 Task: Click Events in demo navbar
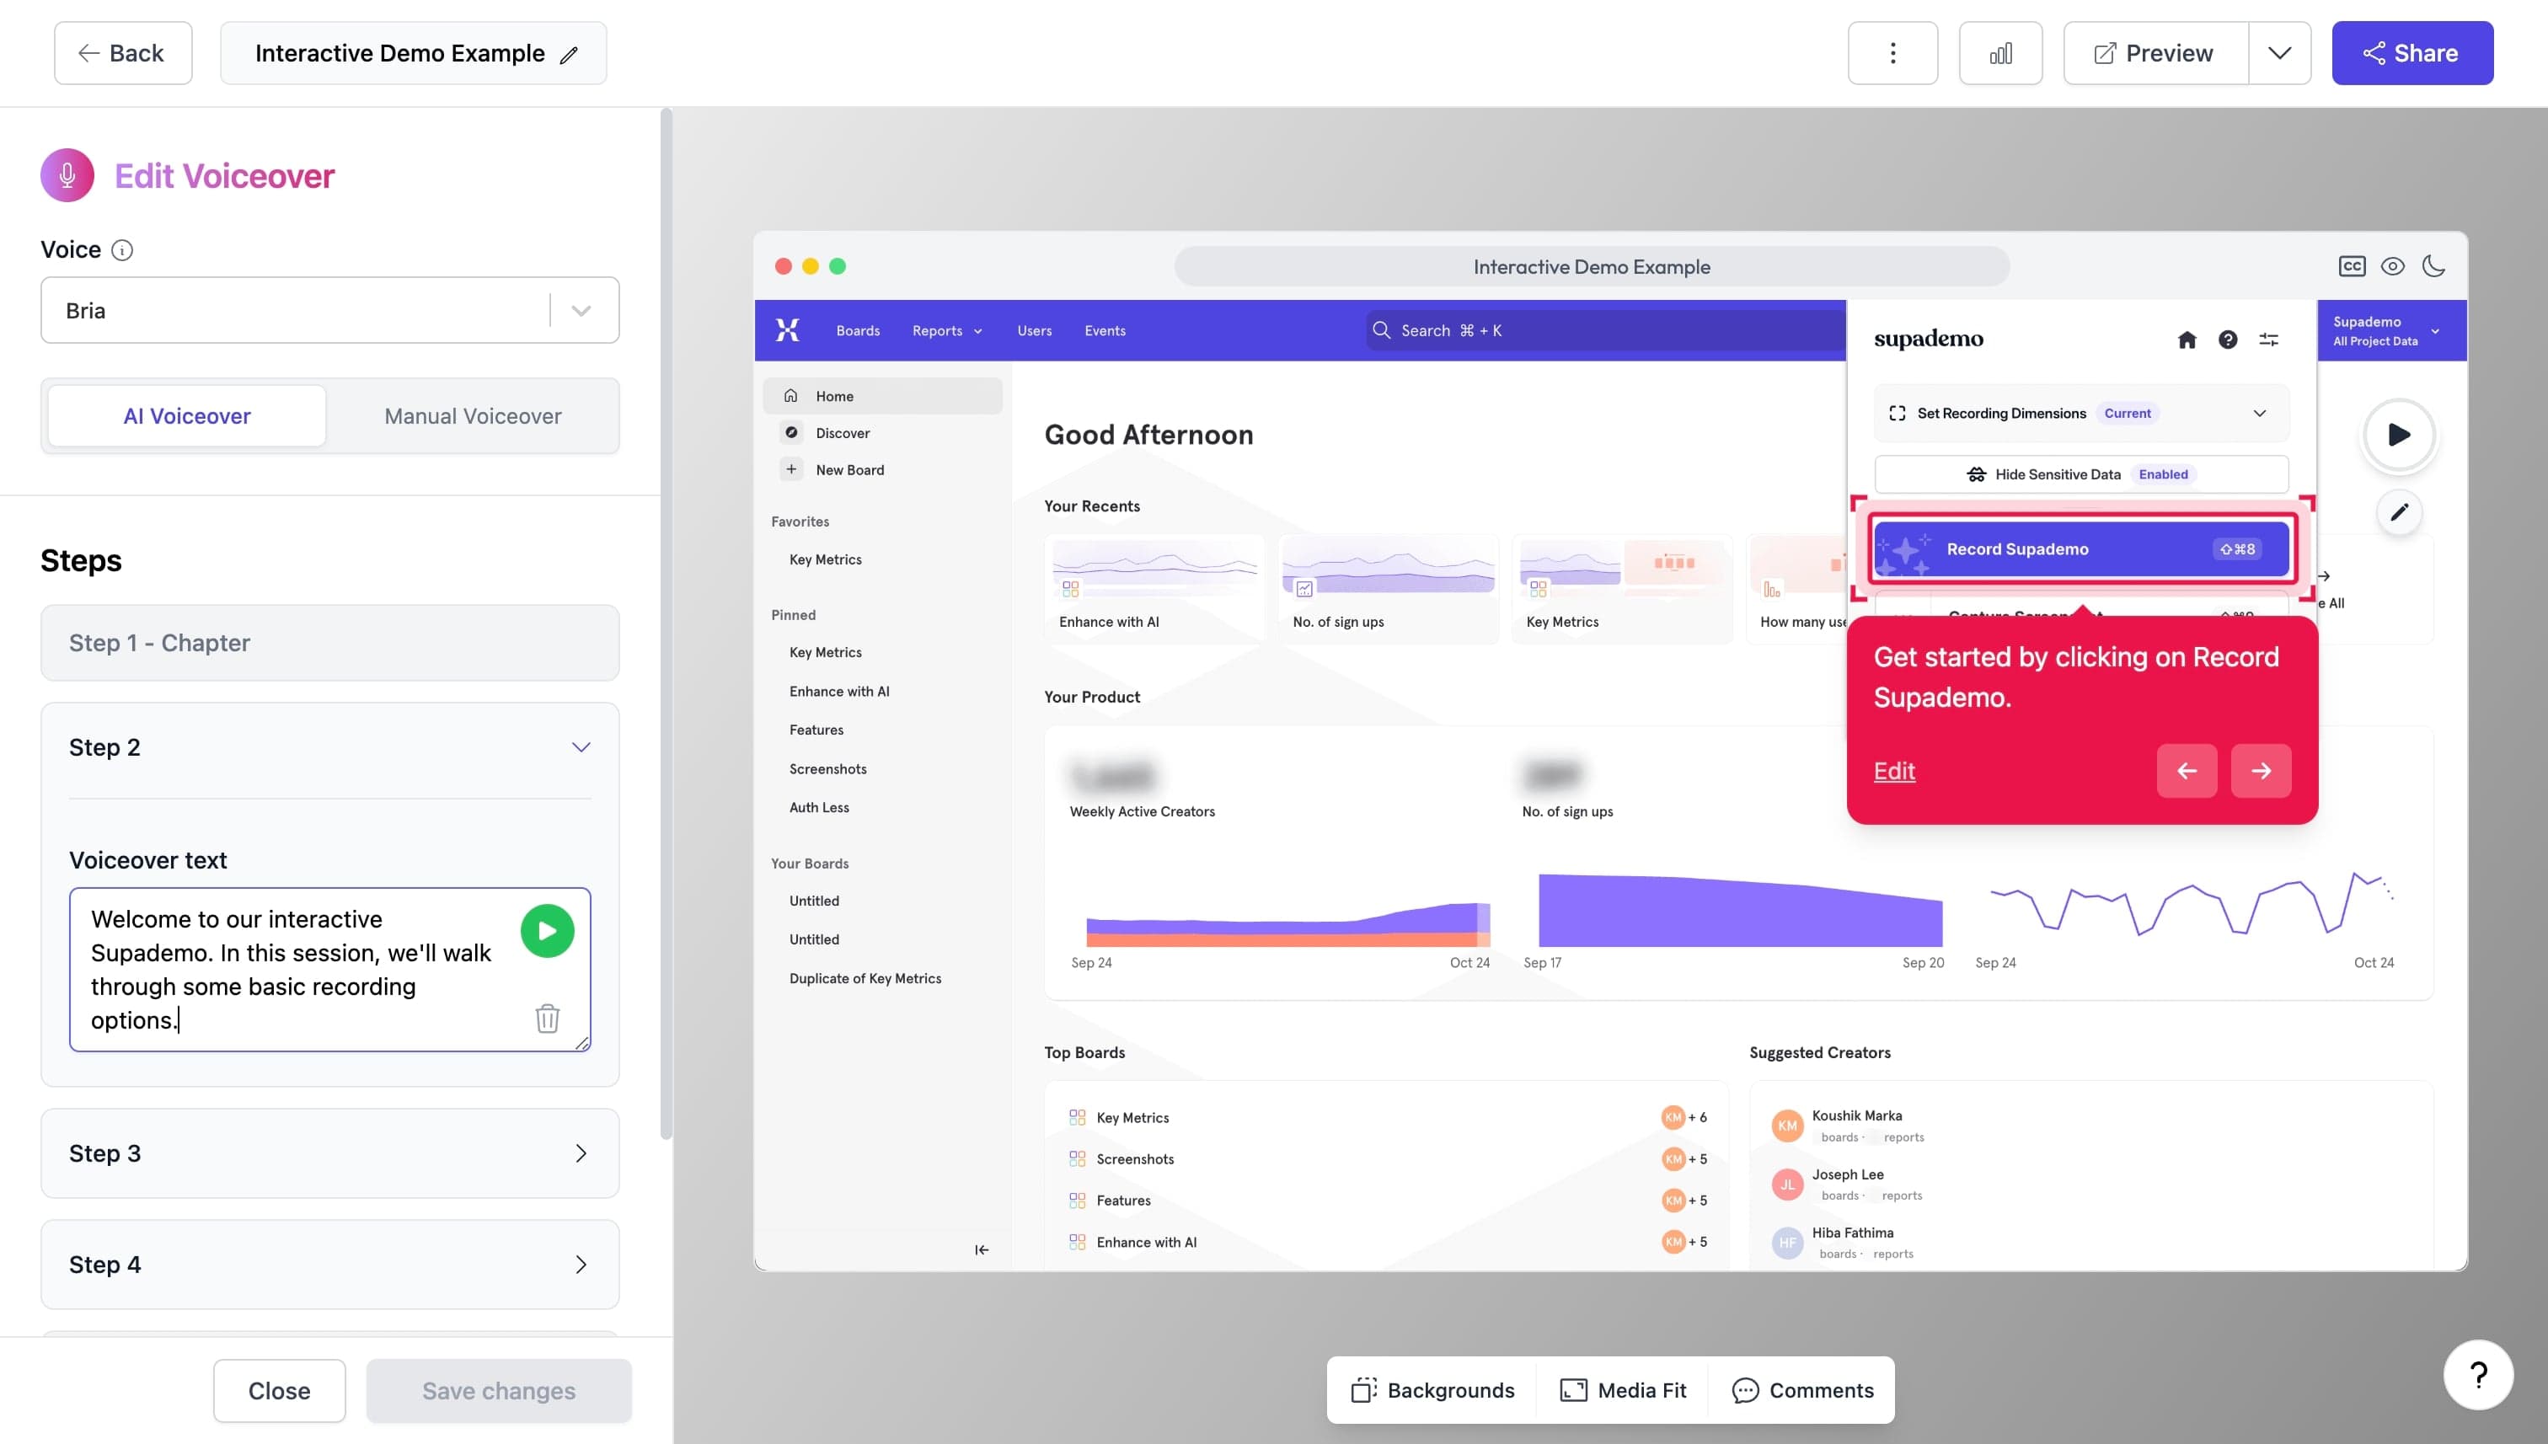coord(1105,330)
